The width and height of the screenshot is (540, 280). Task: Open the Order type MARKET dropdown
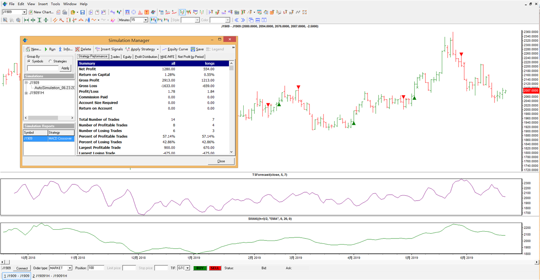(69, 268)
